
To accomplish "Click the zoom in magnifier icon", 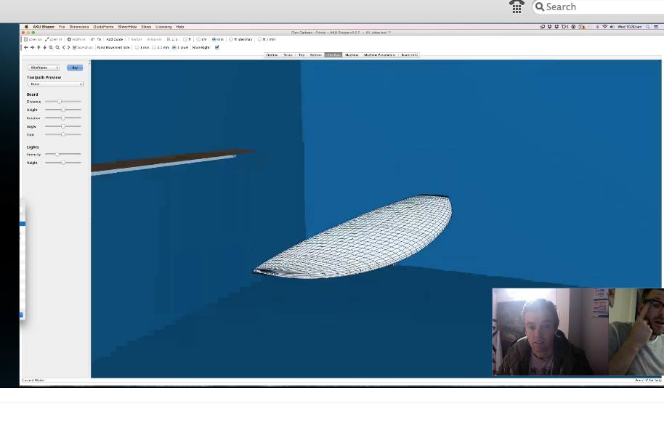I will (51, 47).
